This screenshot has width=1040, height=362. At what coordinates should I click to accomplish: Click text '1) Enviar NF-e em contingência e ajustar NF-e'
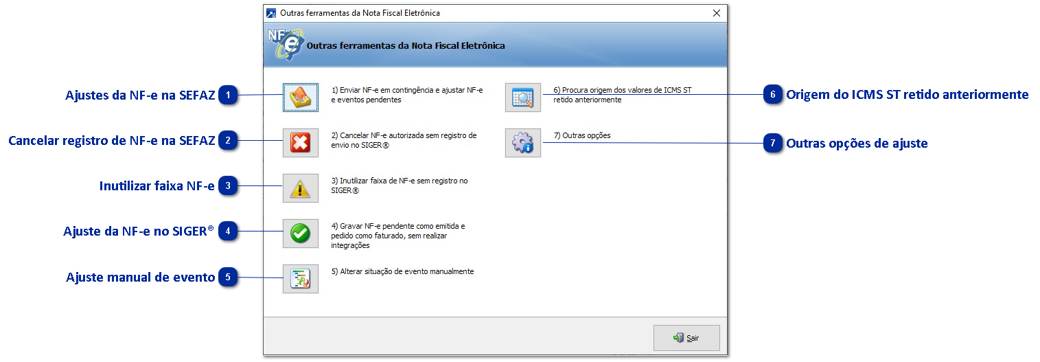point(407,91)
